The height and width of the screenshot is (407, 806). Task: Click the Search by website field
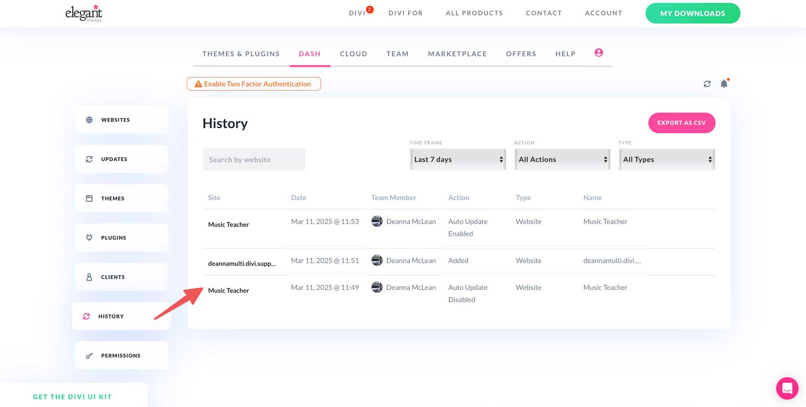(253, 159)
